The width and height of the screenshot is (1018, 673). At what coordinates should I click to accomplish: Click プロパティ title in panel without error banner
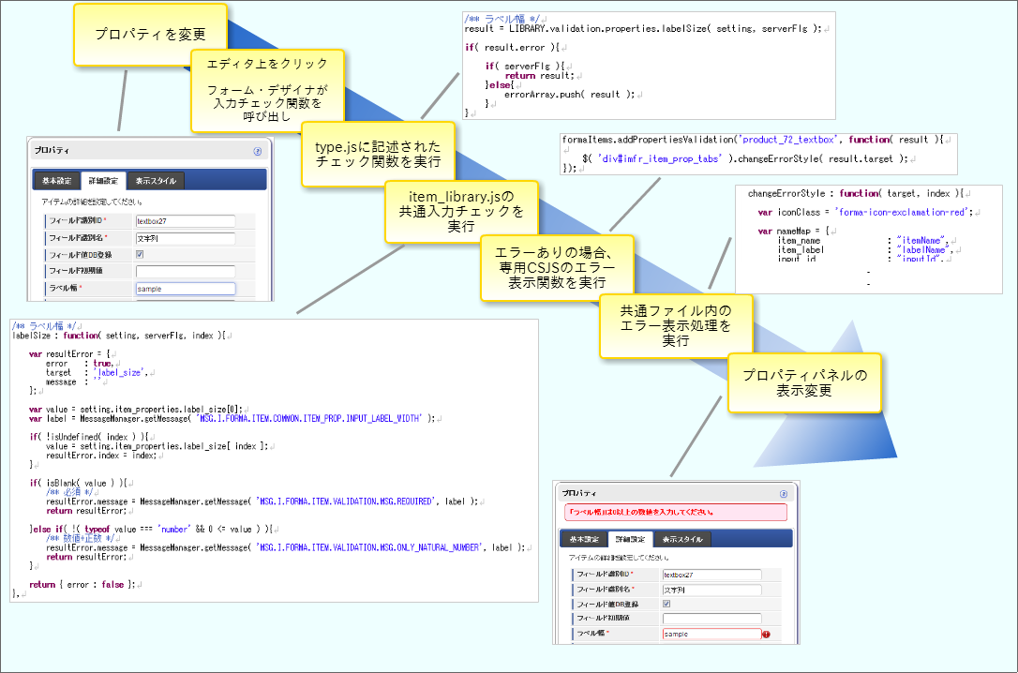pyautogui.click(x=52, y=151)
